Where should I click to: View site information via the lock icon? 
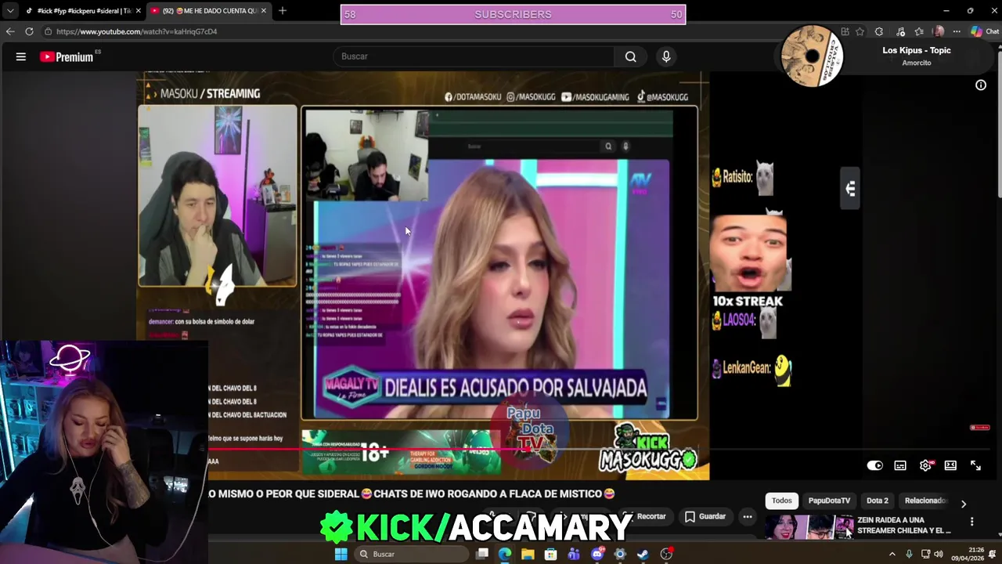pyautogui.click(x=48, y=31)
